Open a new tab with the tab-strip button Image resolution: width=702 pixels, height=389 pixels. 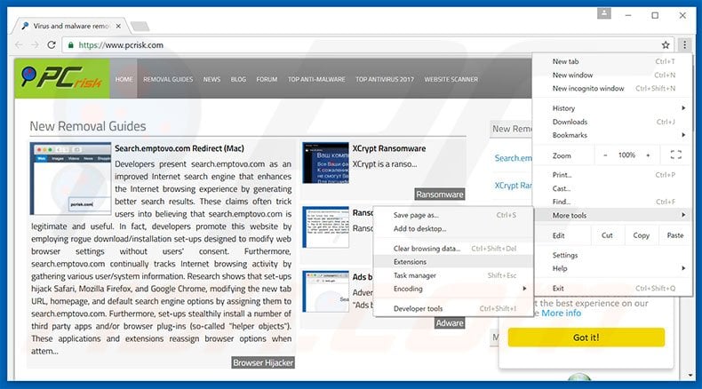[x=140, y=27]
